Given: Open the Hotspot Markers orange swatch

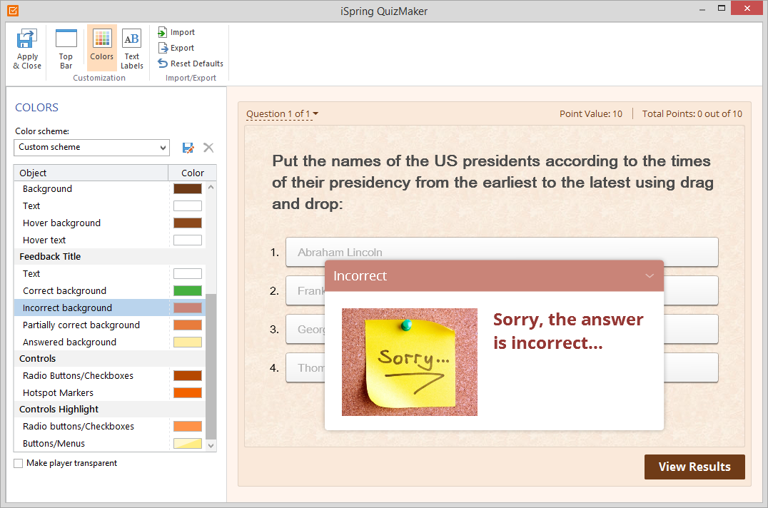Looking at the screenshot, I should (187, 393).
